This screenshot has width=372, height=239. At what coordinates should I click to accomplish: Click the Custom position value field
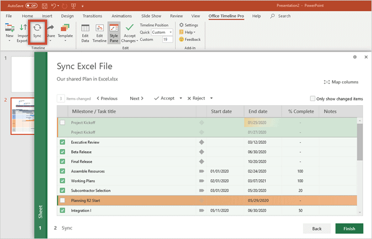tap(168, 40)
